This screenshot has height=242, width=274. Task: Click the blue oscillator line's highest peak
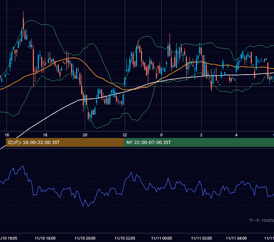click(23, 166)
